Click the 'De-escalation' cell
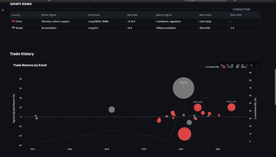This screenshot has width=276, height=157. [x=63, y=28]
